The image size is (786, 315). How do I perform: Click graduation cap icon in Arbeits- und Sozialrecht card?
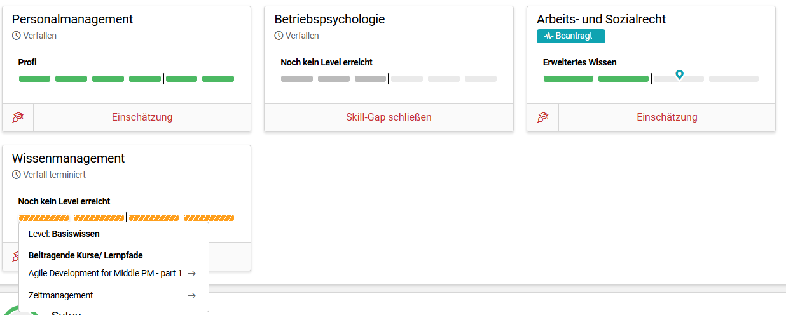coord(542,117)
